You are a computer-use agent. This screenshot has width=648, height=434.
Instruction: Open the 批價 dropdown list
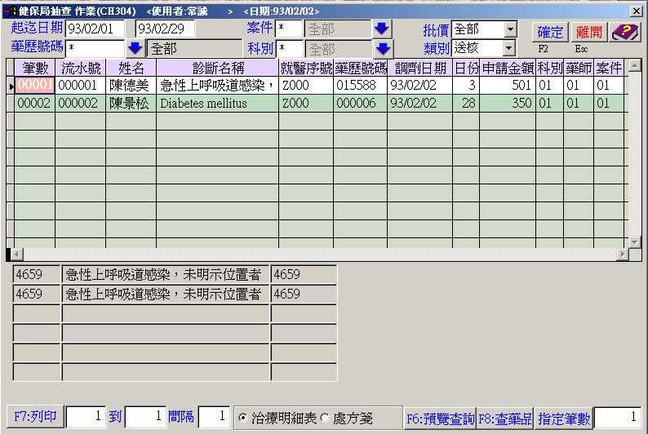[x=510, y=29]
